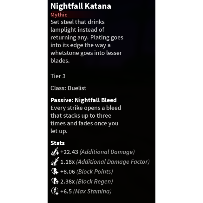Click the Max Stamina lightning icon
Image resolution: width=203 pixels, height=203 pixels.
tap(55, 191)
